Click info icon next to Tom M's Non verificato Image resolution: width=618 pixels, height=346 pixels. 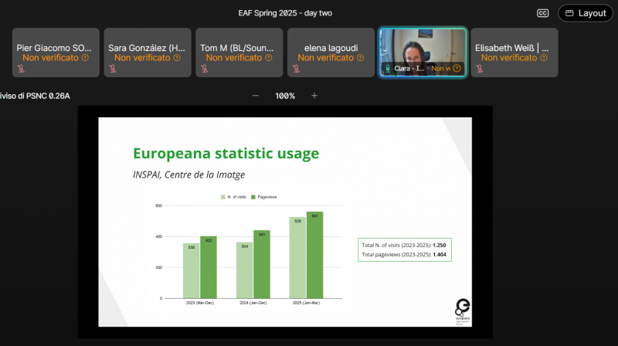coord(268,58)
